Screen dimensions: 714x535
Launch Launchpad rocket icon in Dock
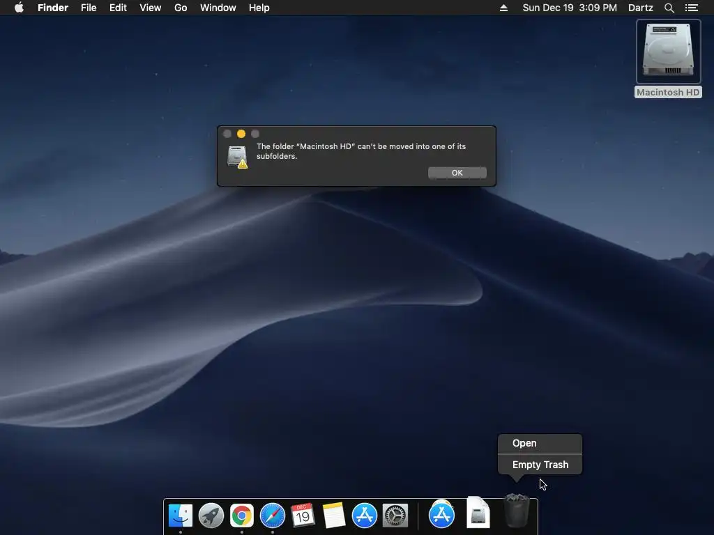211,515
